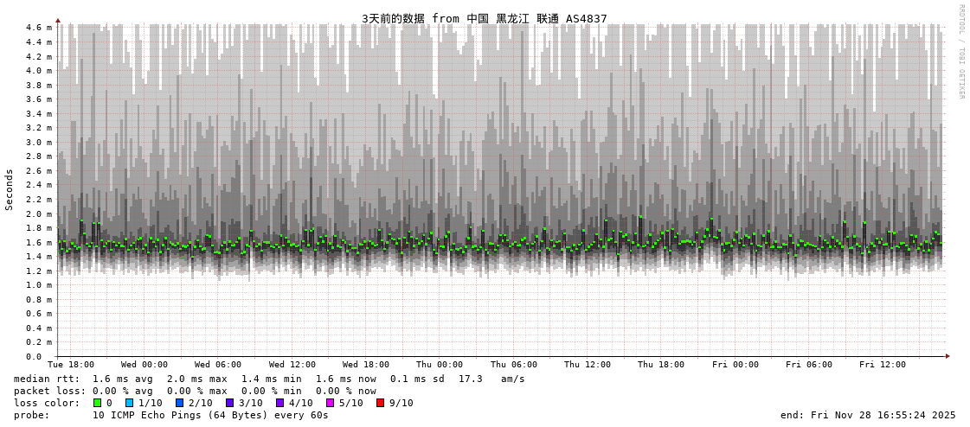Select the blue 2/10 loss color swatch

tap(179, 403)
